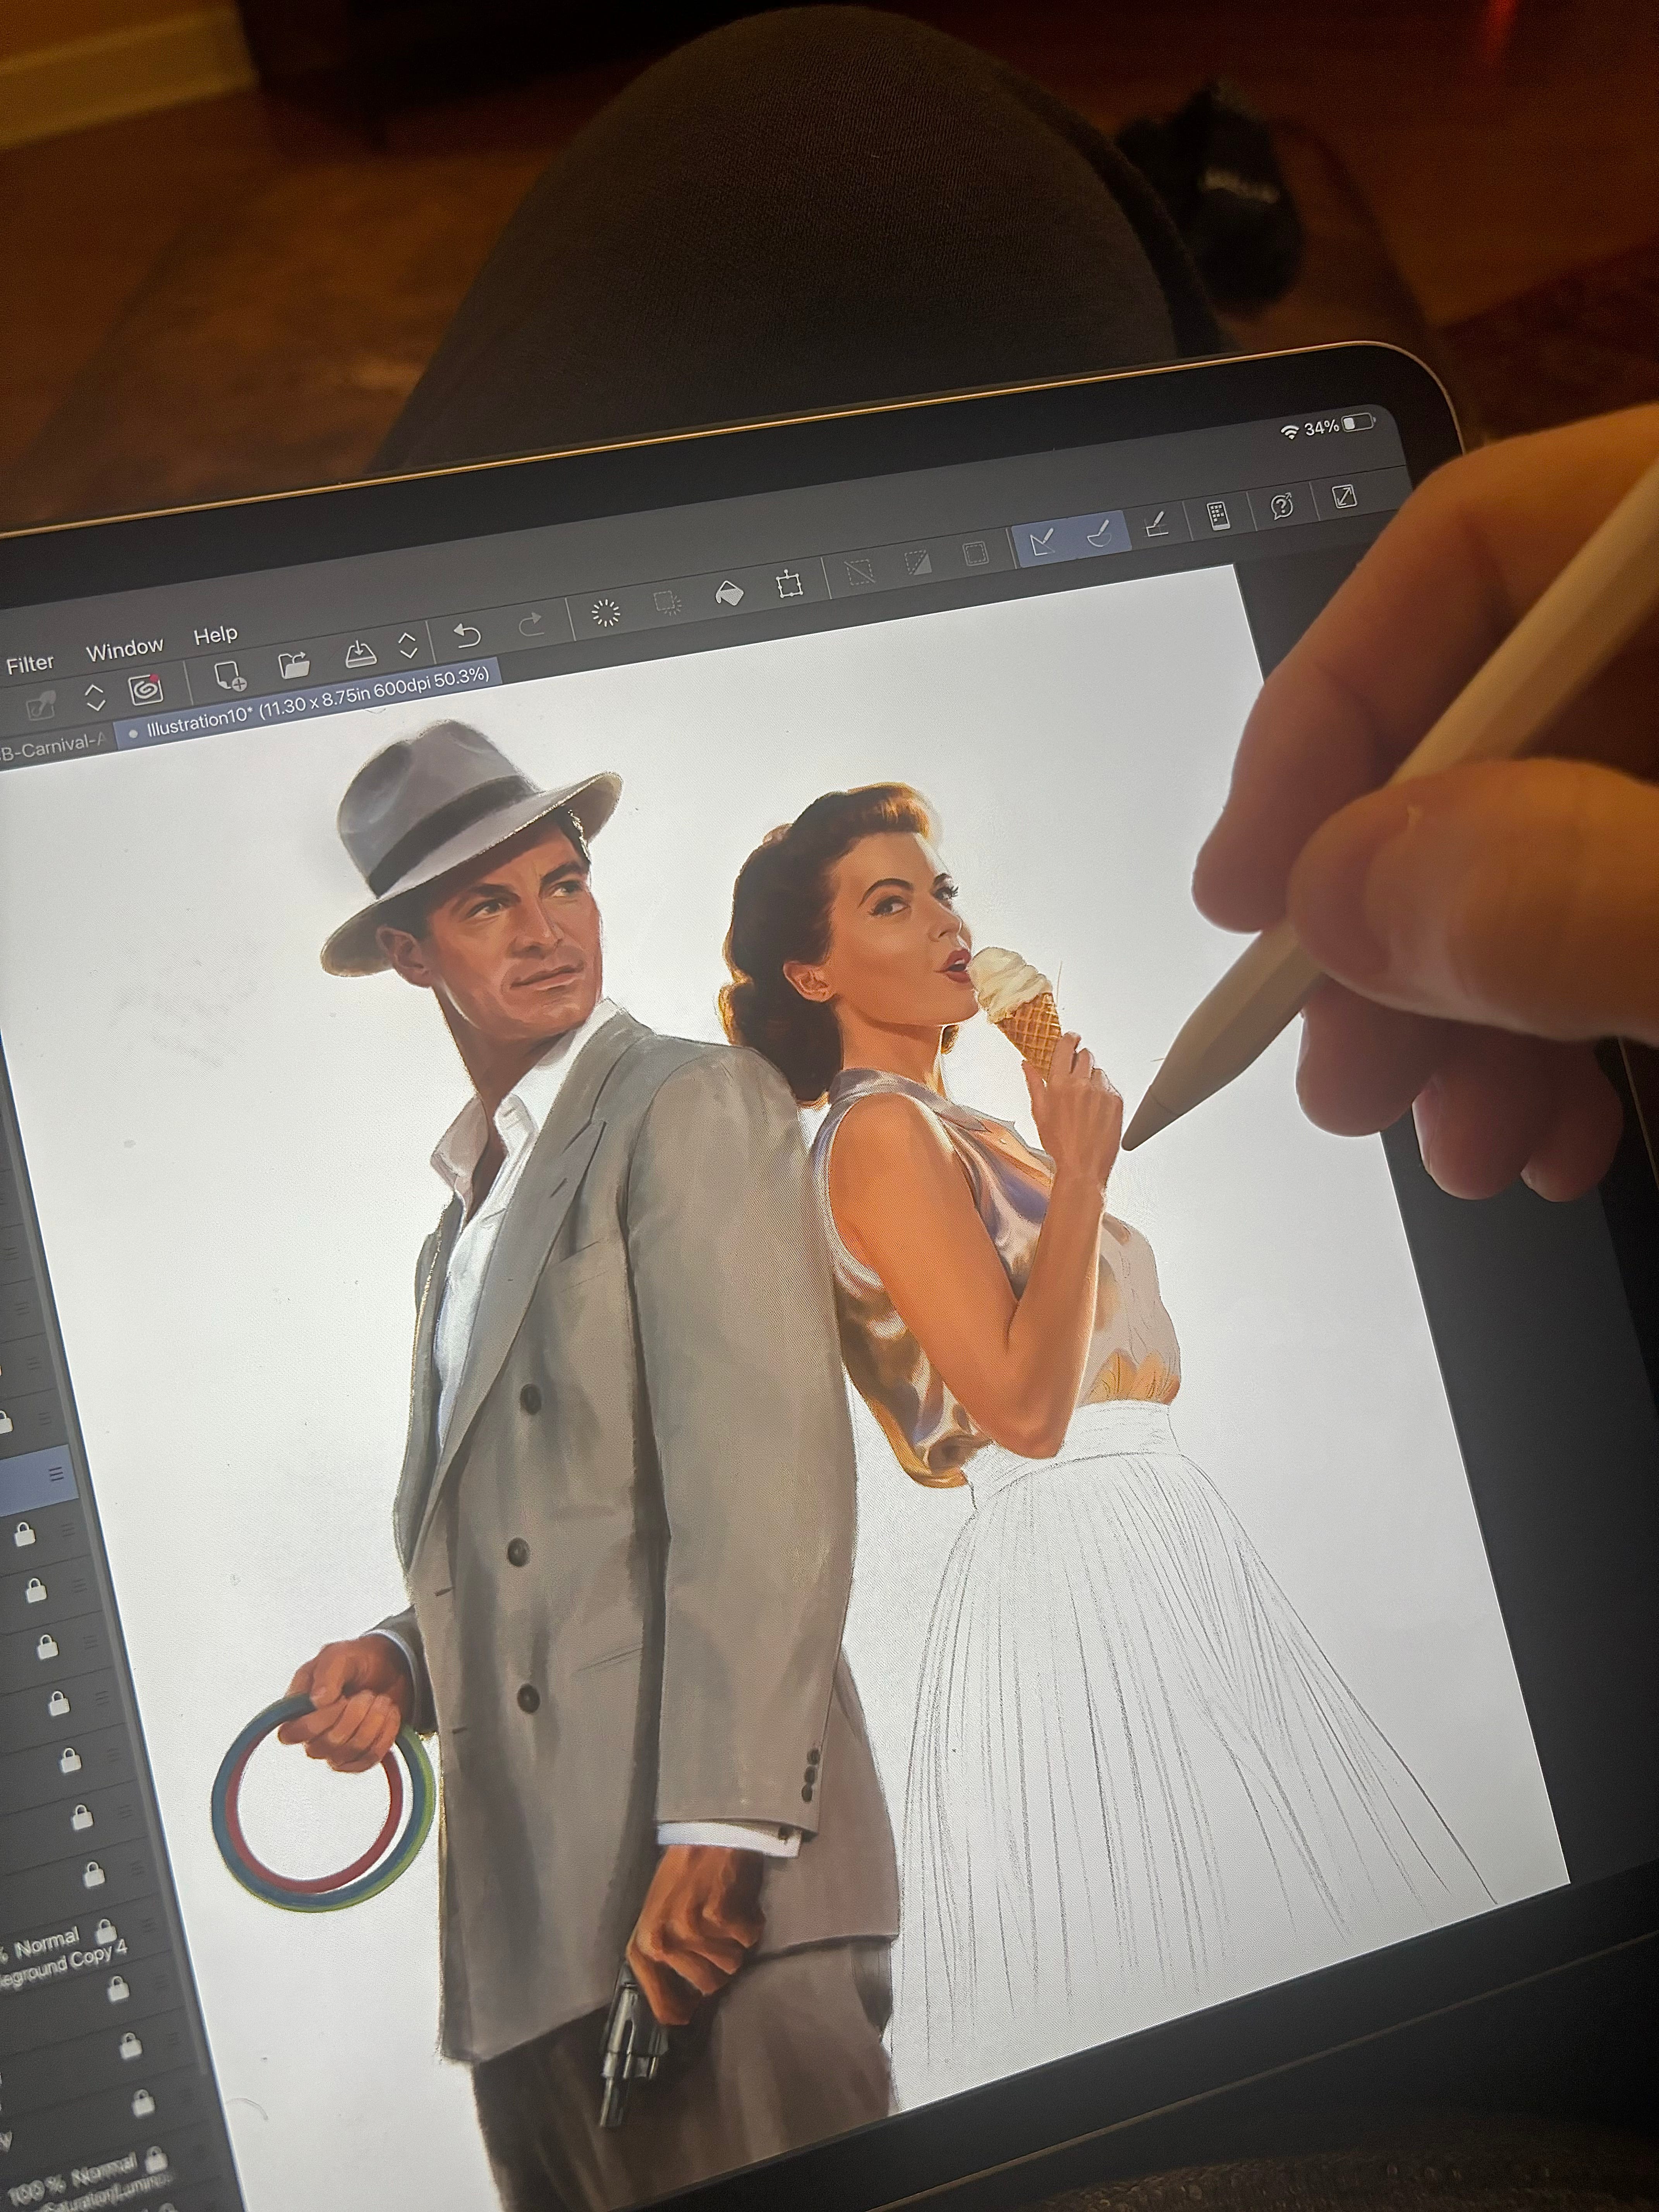Click the Redo arrow icon

coord(531,625)
